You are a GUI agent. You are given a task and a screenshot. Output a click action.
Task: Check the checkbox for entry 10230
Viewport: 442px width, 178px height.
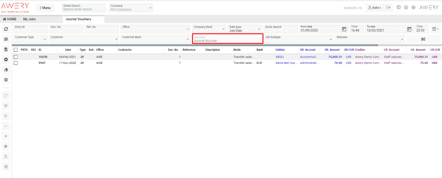pos(16,57)
